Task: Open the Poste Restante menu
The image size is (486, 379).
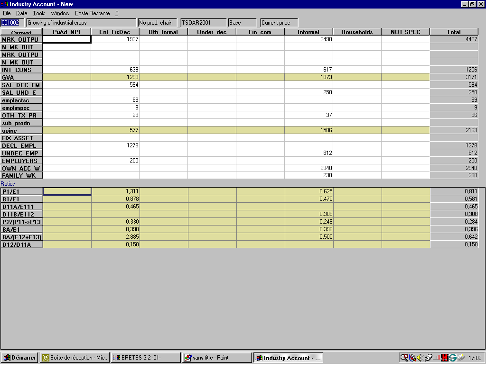Action: tap(92, 13)
